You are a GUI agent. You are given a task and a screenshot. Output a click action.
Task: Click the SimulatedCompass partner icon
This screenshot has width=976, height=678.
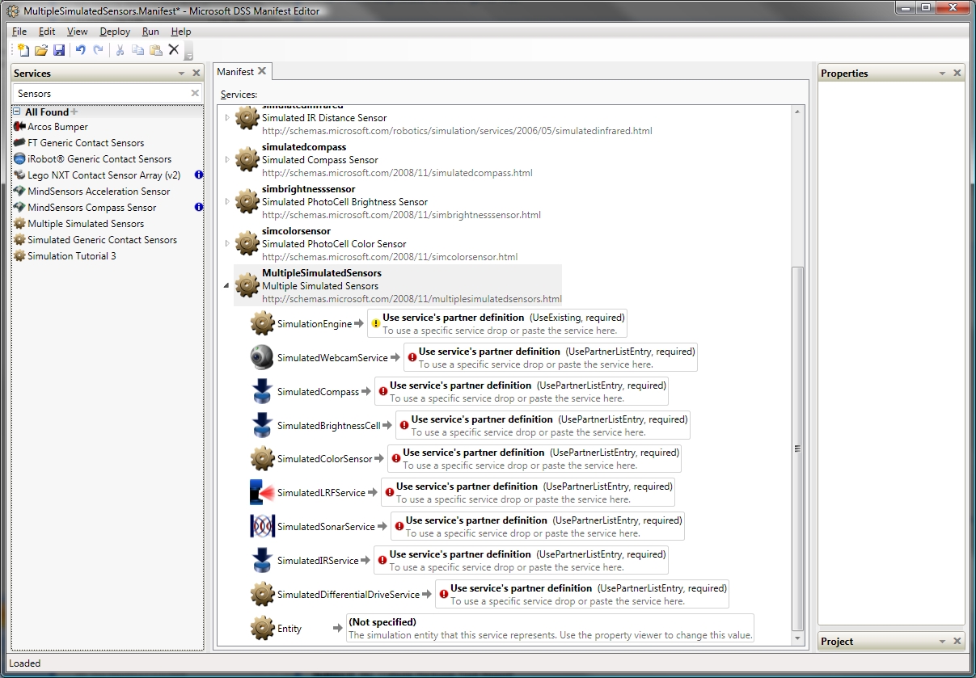click(x=262, y=391)
